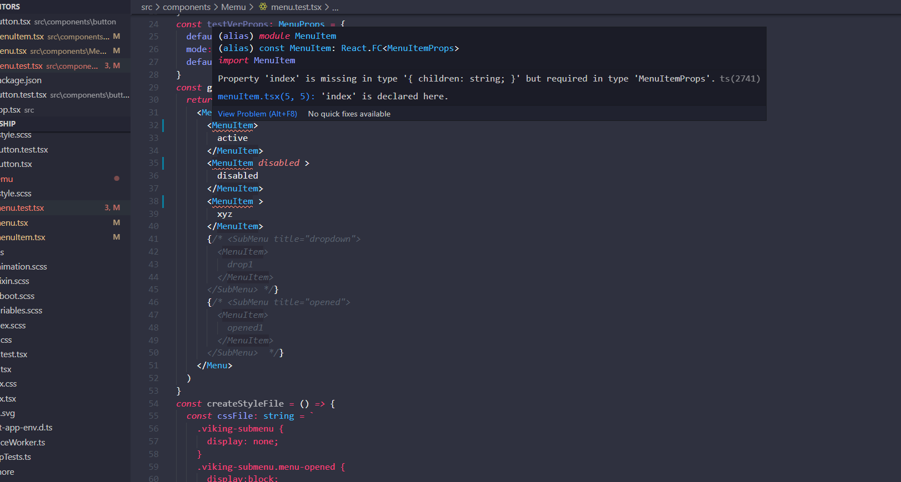Collapse the project section header ending in SHIP
The image size is (901, 482).
(x=65, y=124)
